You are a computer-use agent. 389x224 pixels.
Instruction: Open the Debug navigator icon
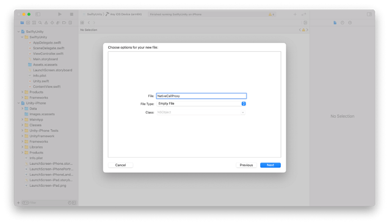pyautogui.click(x=58, y=23)
